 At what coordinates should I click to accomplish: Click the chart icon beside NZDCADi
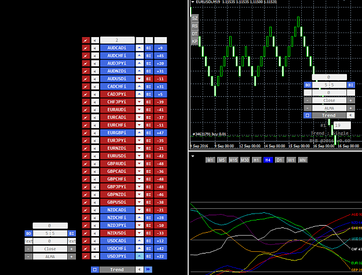click(x=86, y=210)
